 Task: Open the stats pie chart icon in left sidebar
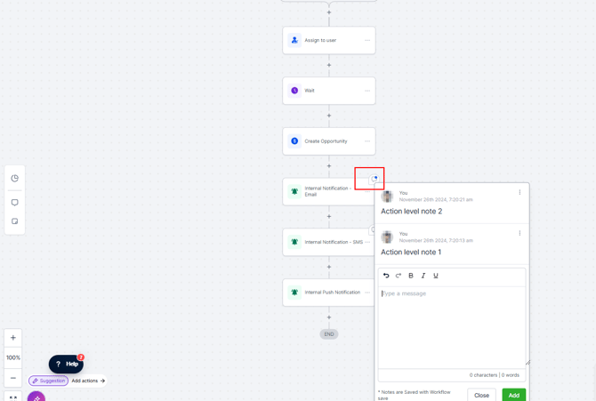(15, 178)
